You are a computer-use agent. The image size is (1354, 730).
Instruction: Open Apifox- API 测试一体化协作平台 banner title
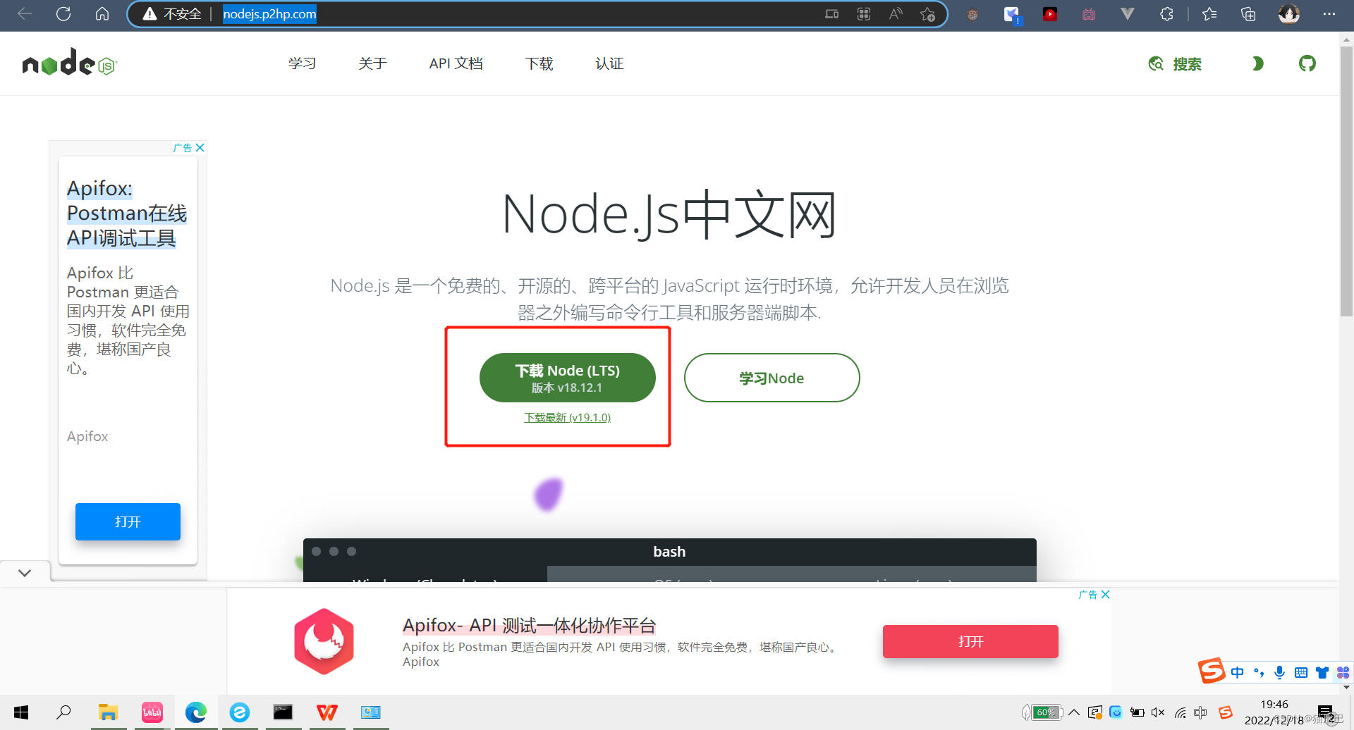[x=529, y=625]
